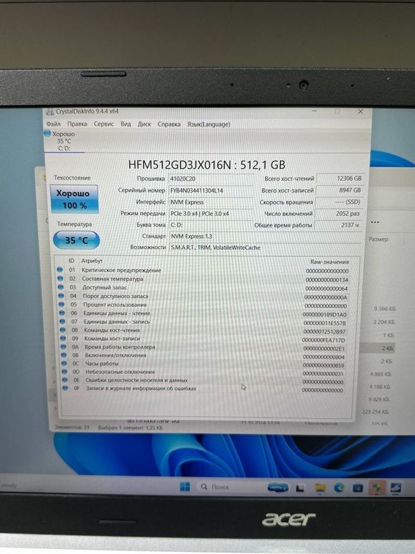
Task: Click the Интерфейс field NVM Express
Action: pos(211,202)
